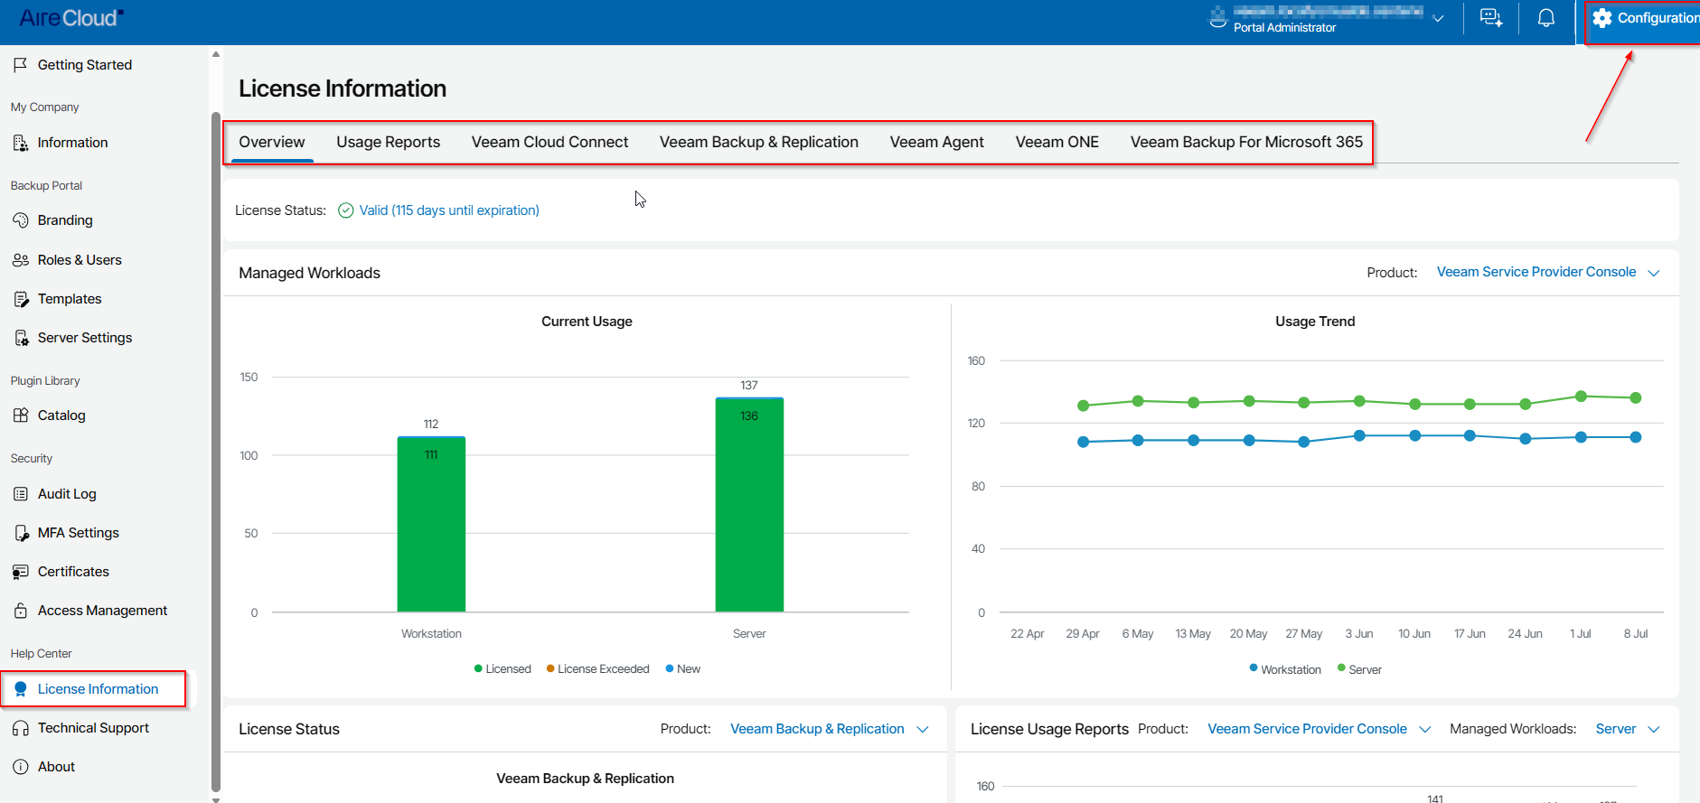The width and height of the screenshot is (1700, 803).
Task: Toggle the Licensed legend item
Action: pos(502,669)
